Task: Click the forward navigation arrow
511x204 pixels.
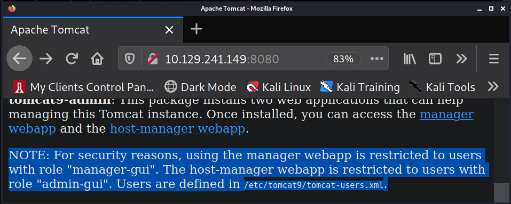Action: click(46, 59)
